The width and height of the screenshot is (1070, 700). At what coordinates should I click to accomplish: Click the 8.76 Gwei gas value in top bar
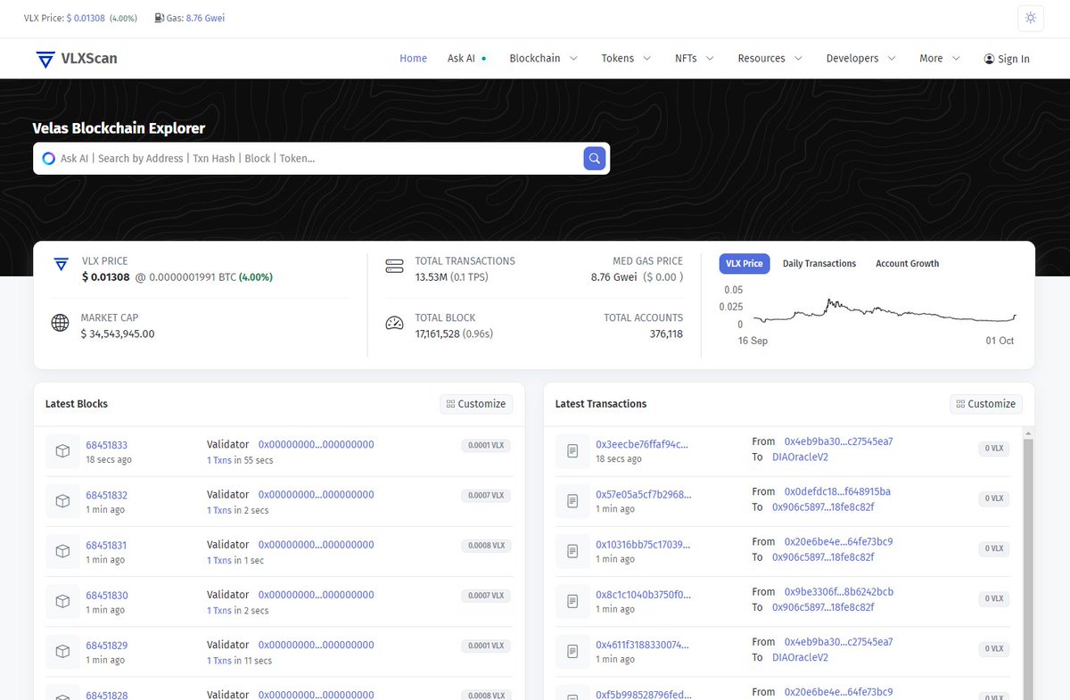pyautogui.click(x=205, y=18)
